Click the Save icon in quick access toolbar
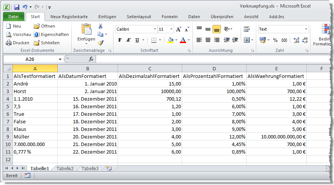Screen dimensions: 334x185 point(16,7)
